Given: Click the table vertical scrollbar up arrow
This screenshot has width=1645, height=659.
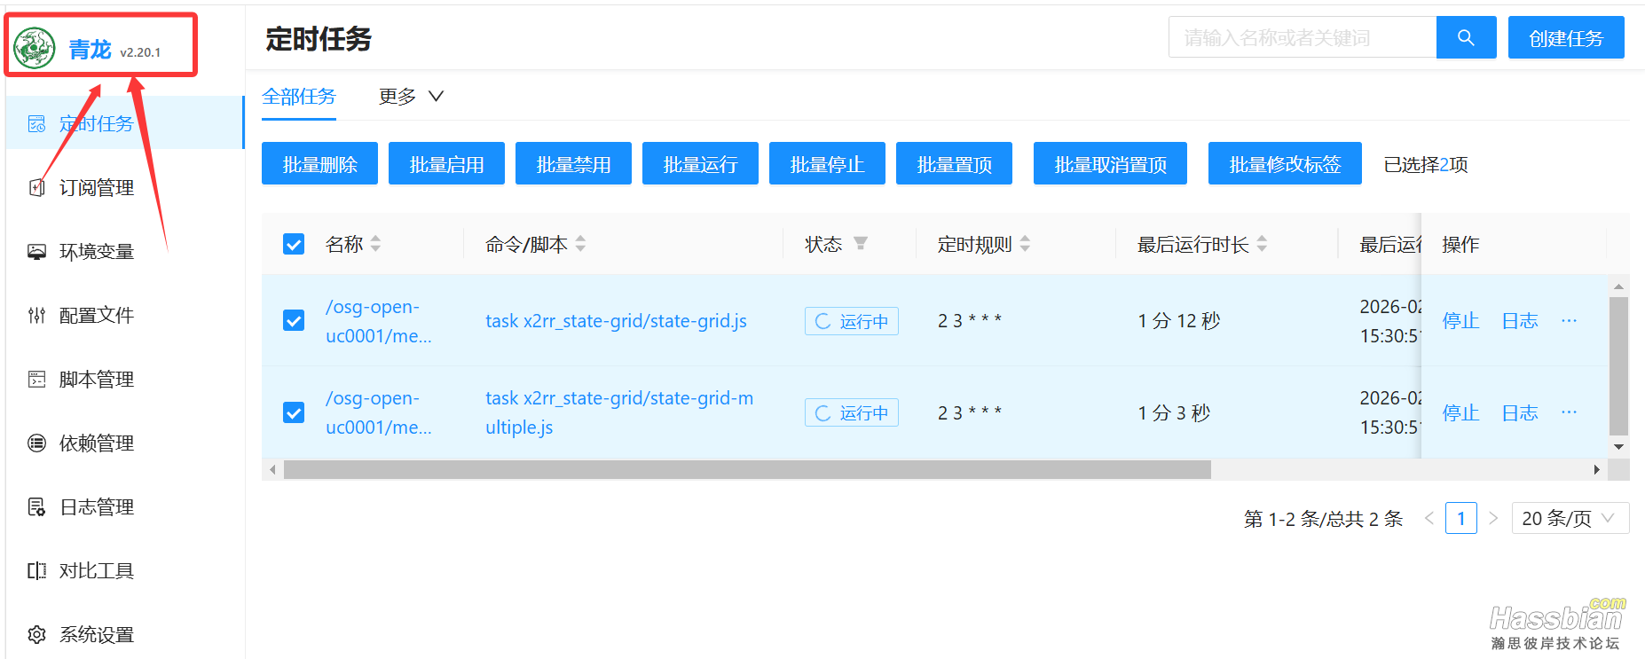Looking at the screenshot, I should 1619,286.
